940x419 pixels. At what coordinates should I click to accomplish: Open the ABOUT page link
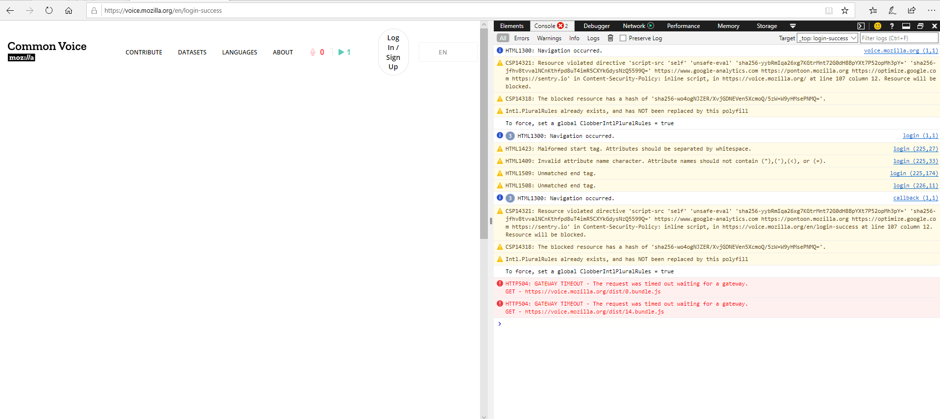tap(283, 52)
